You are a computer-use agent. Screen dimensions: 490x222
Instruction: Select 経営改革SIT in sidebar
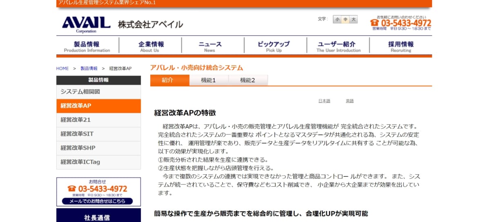(98, 134)
